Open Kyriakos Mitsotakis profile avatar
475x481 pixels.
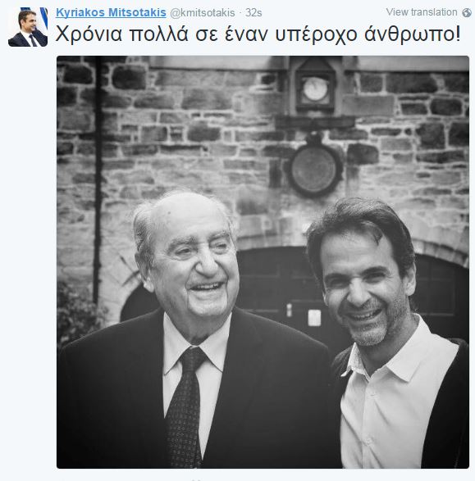pyautogui.click(x=28, y=27)
